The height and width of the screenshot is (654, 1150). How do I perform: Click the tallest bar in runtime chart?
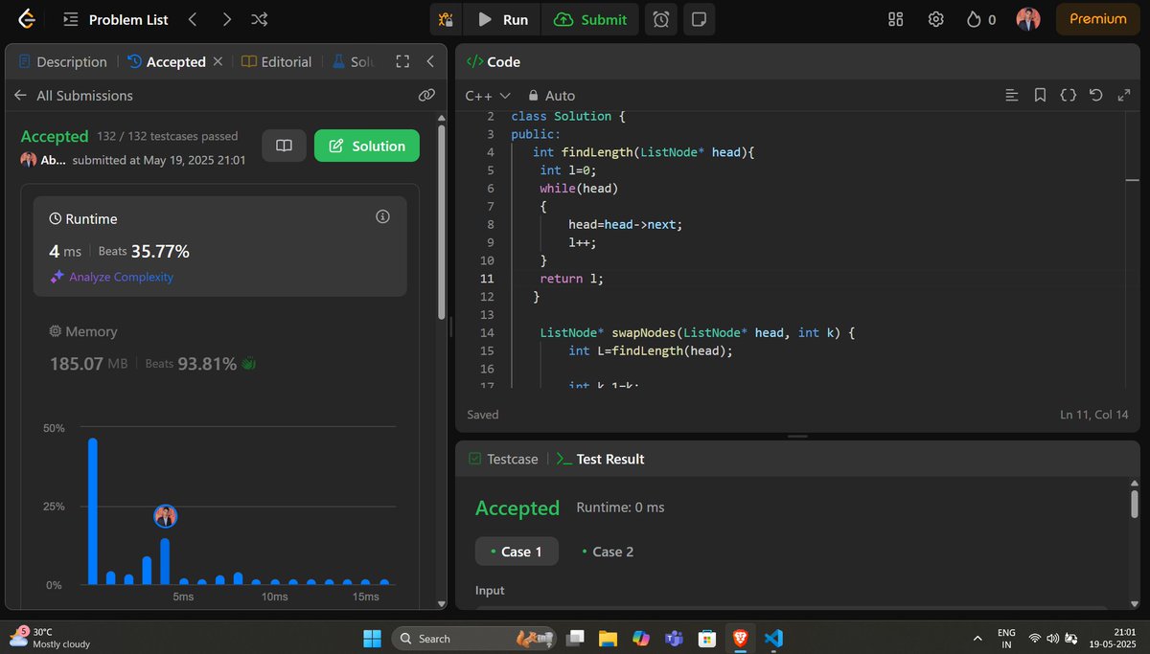point(93,511)
